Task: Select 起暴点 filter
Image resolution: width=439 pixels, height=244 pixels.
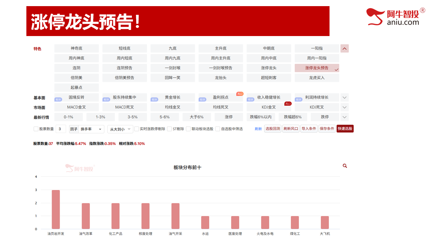Action: click(x=77, y=87)
